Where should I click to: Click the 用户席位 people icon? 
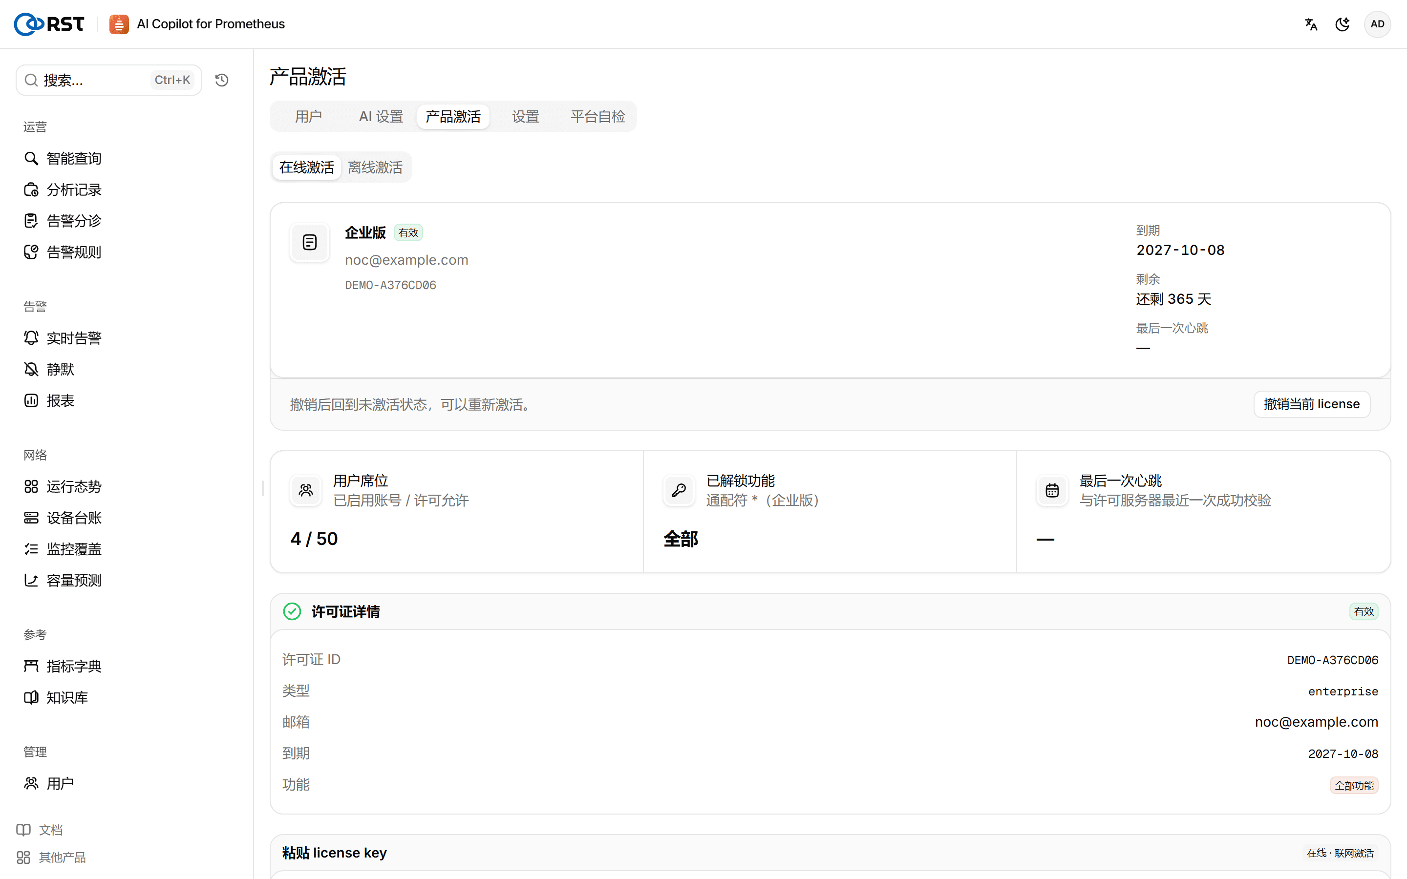[306, 490]
